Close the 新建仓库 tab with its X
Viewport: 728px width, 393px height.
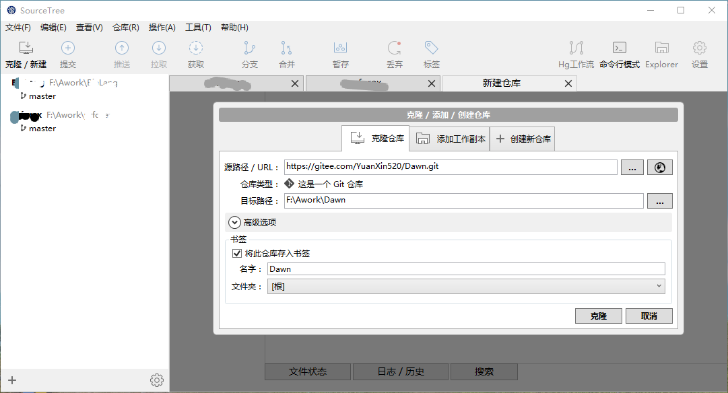568,83
